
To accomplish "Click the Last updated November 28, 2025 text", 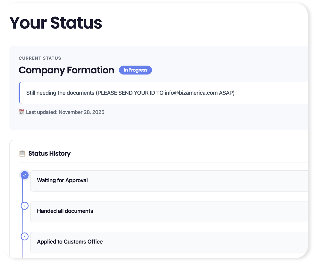I will (x=65, y=112).
